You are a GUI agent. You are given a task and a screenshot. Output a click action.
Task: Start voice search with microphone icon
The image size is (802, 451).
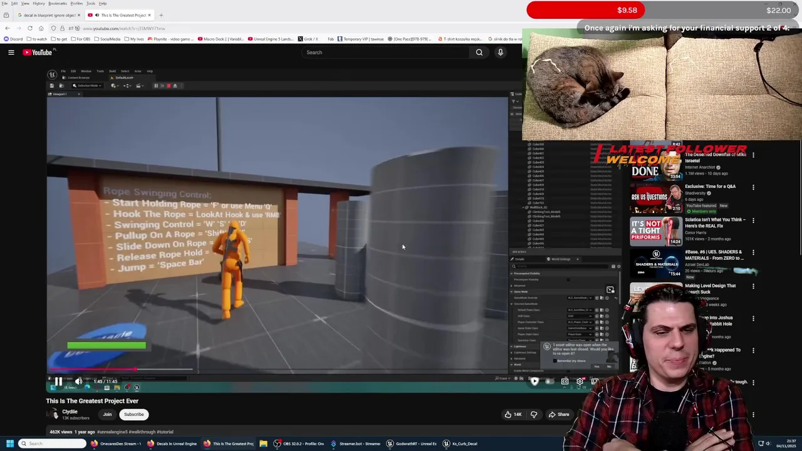(500, 52)
